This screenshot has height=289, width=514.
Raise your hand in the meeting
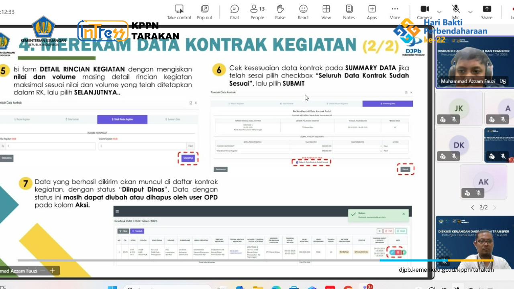pos(280,12)
